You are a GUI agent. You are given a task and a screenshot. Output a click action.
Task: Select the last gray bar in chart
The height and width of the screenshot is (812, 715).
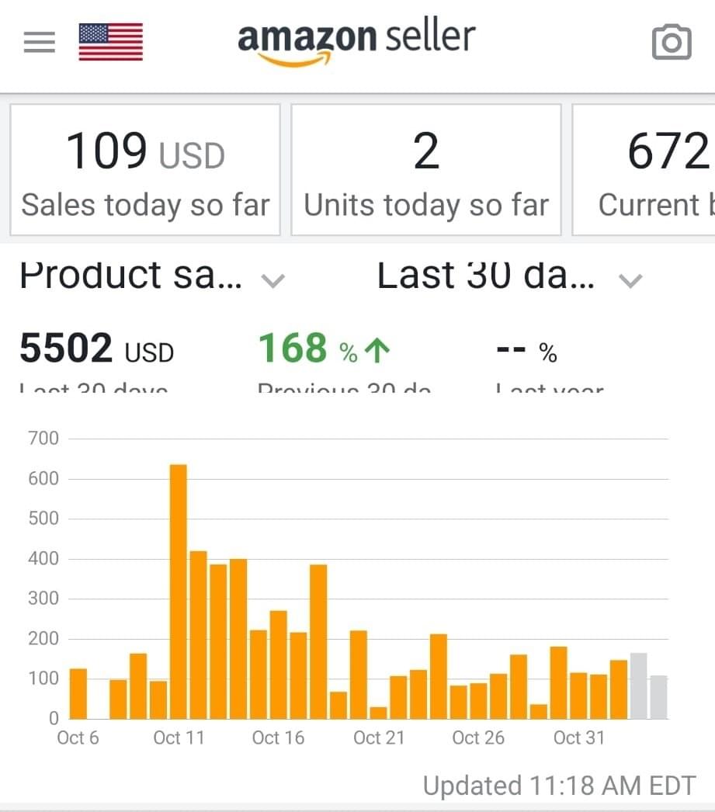click(658, 697)
